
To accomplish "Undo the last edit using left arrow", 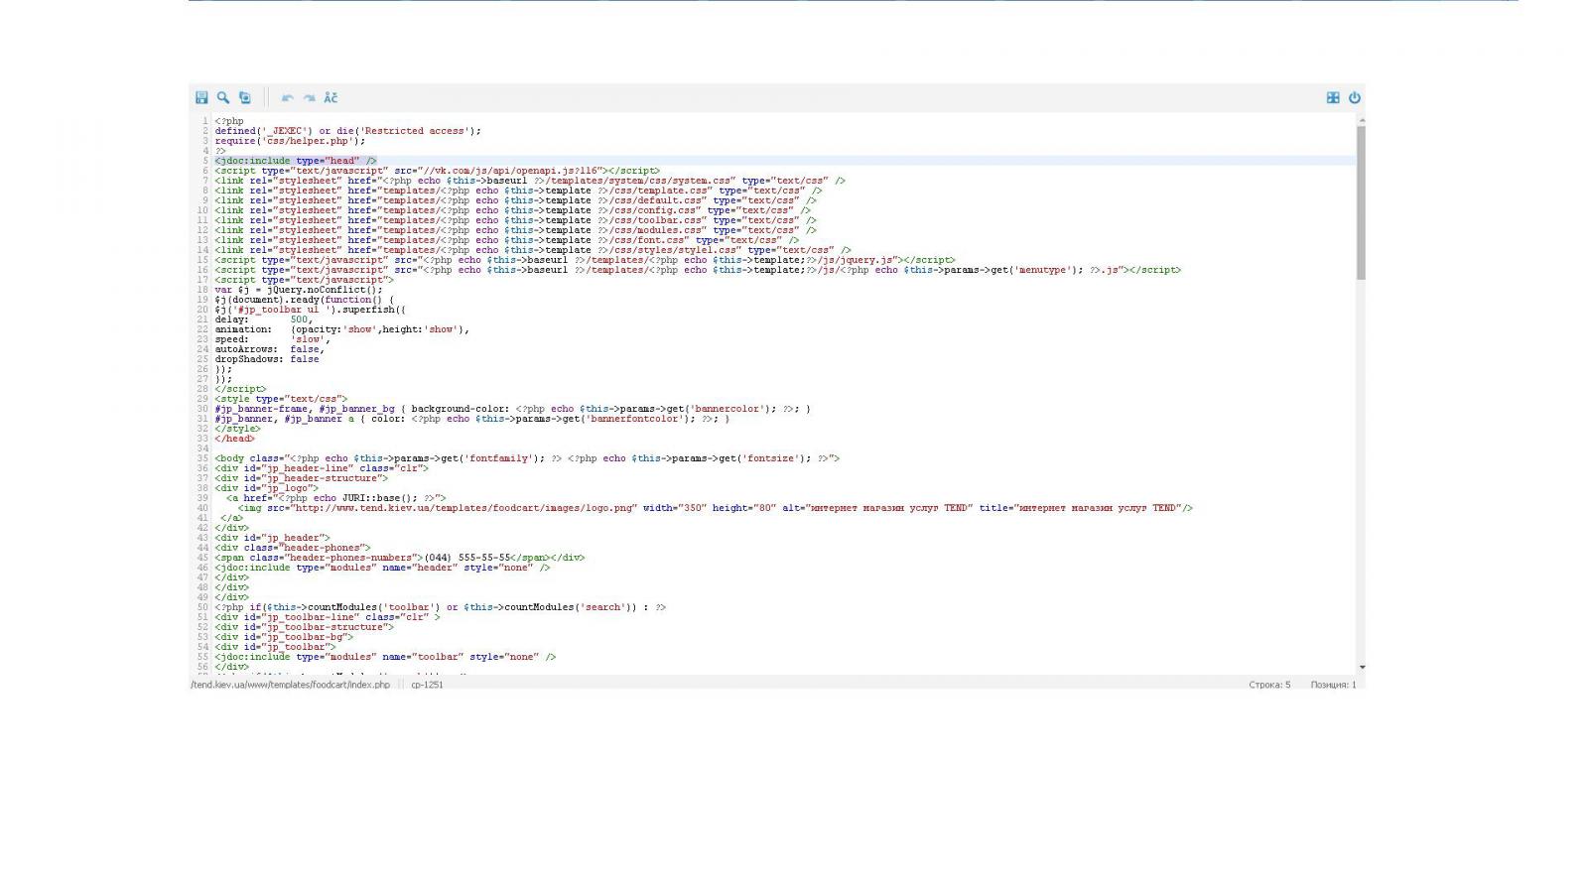I will tap(288, 97).
